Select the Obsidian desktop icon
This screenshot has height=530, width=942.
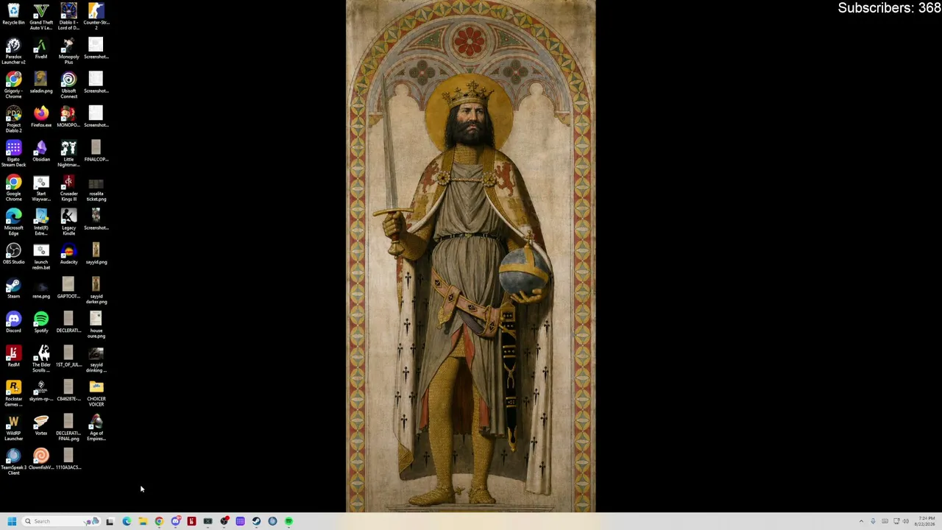pos(41,151)
